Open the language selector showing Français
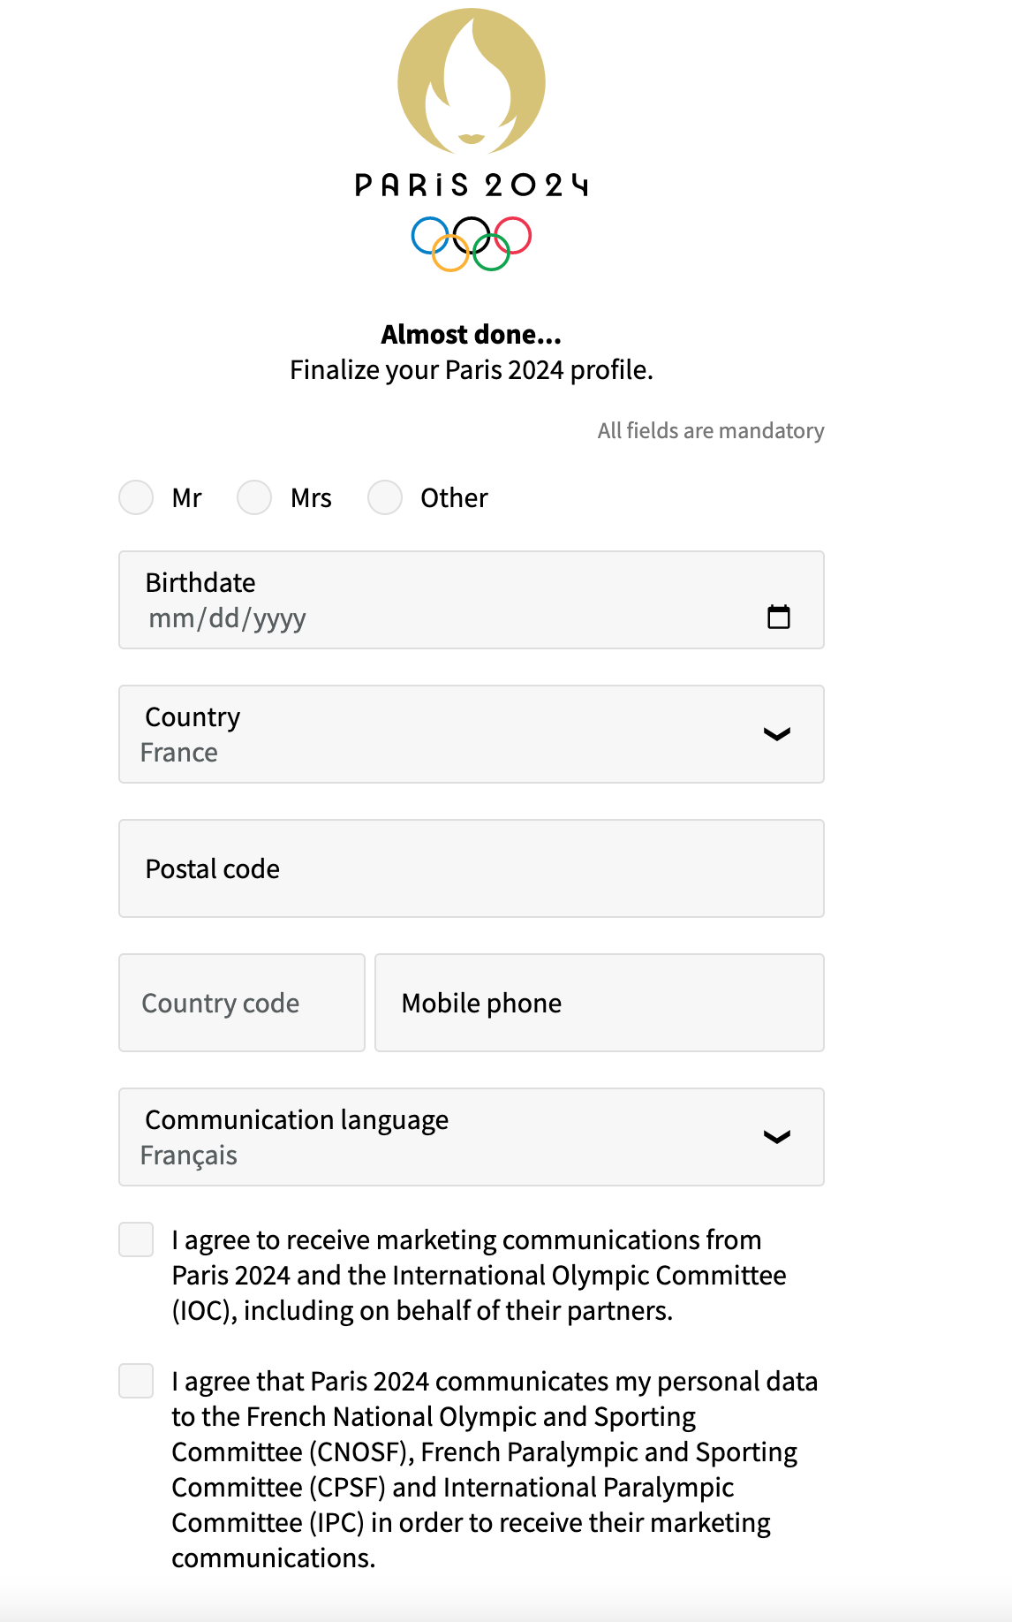 [x=442, y=1138]
